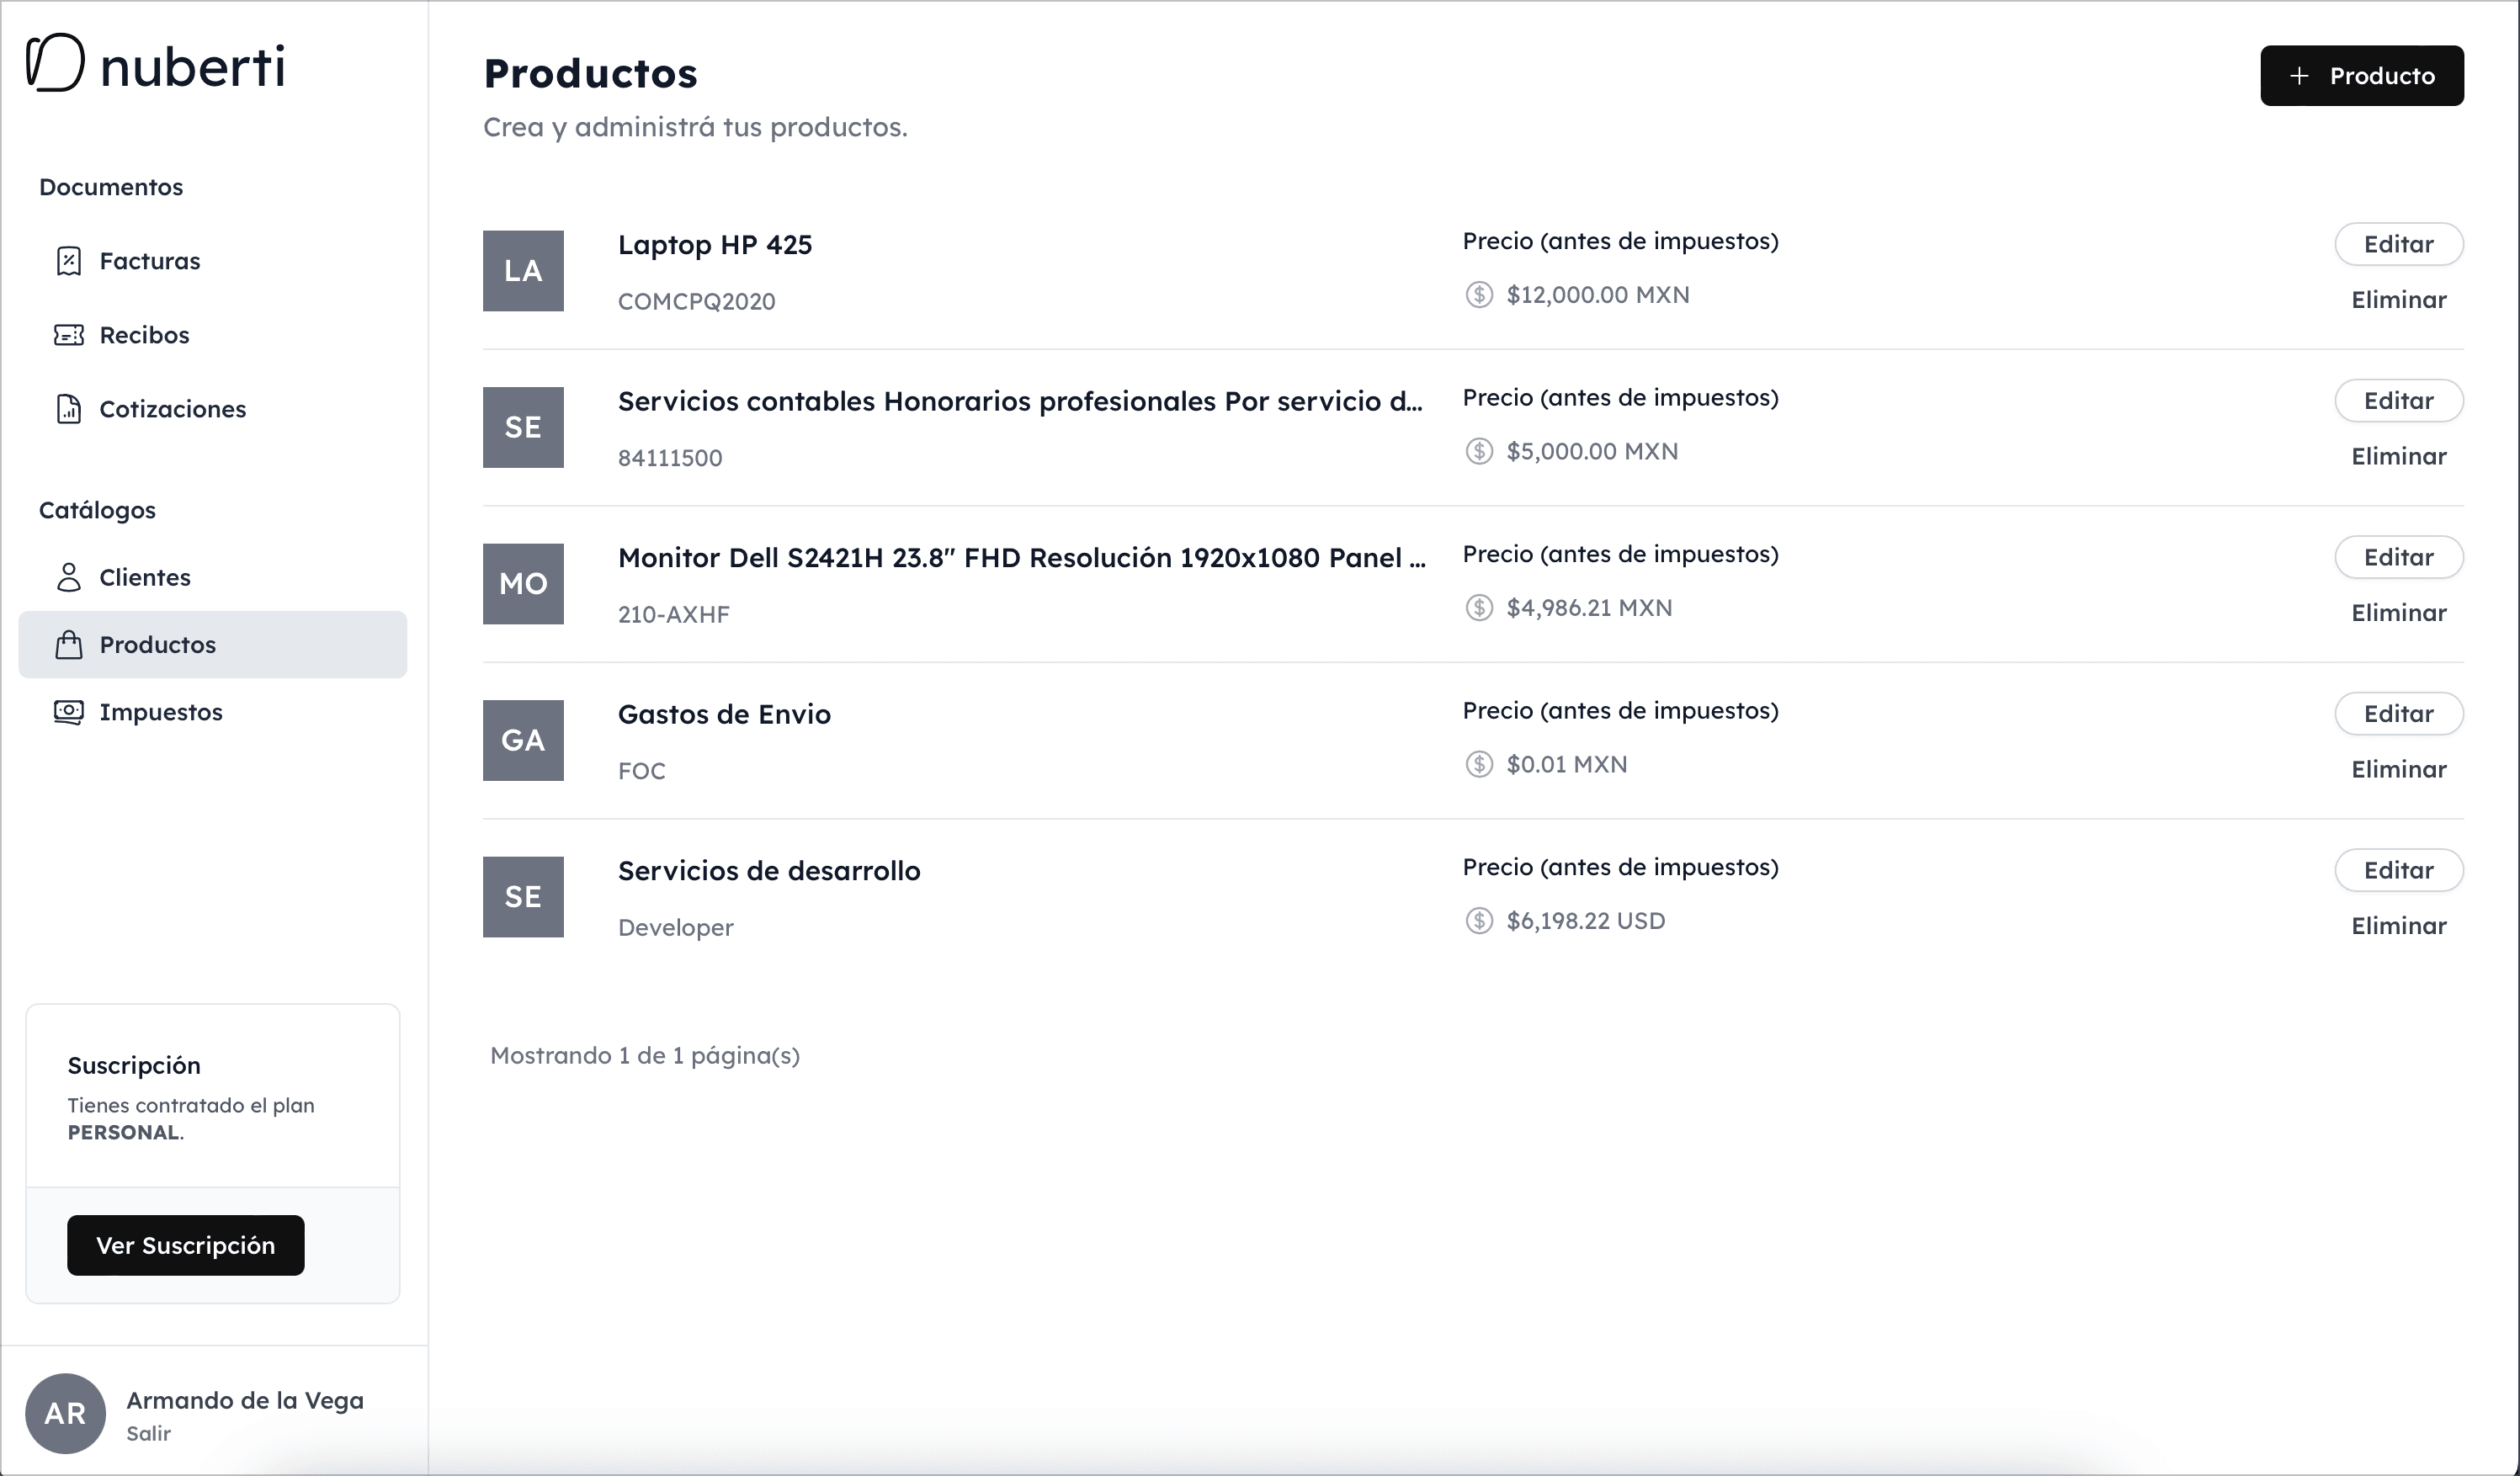Click the GA thumbnail for Gastos de Envio
This screenshot has height=1476, width=2520.
click(523, 741)
